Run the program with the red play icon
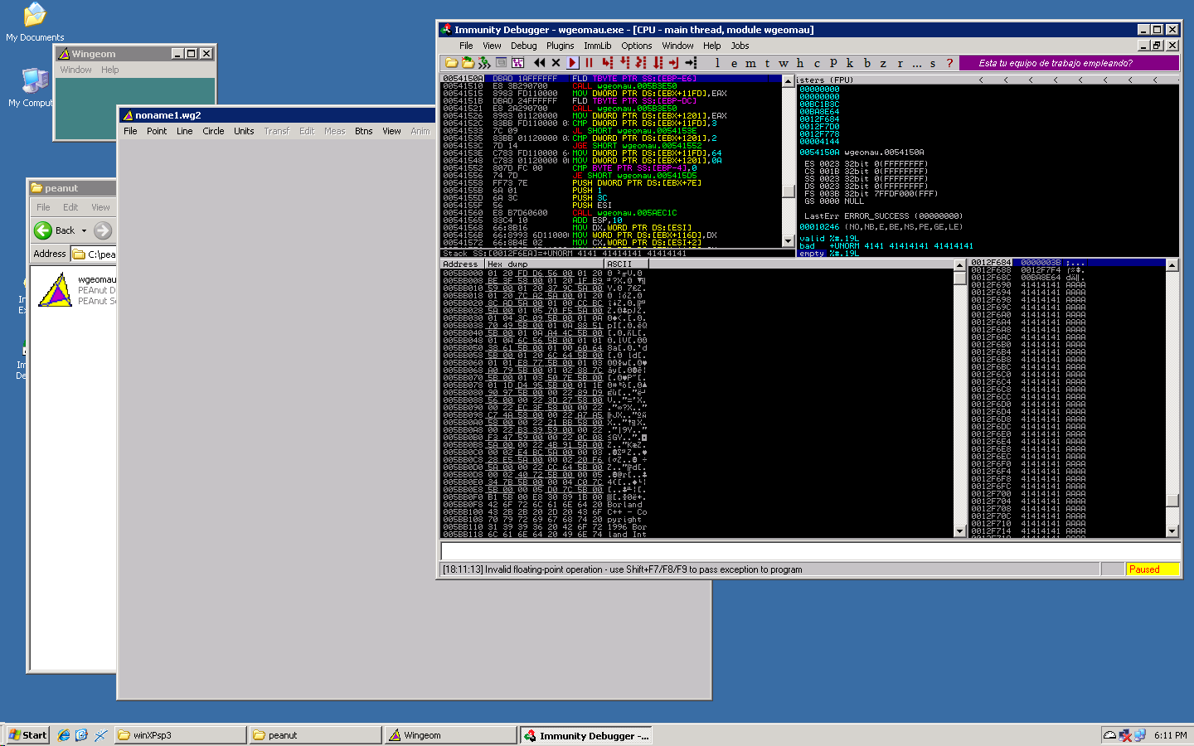Viewport: 1194px width, 746px height. [x=573, y=63]
